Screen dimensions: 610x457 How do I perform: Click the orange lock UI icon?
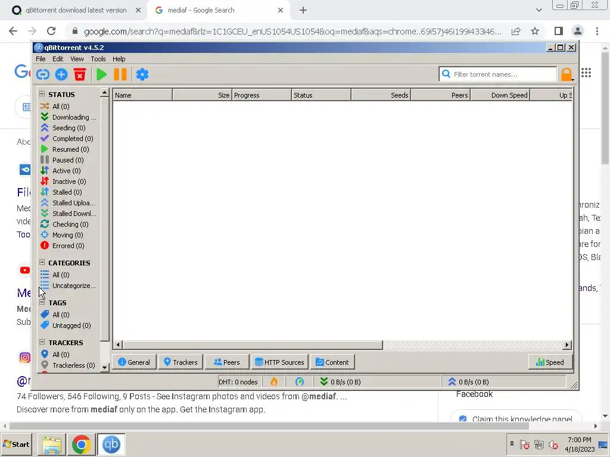coord(567,74)
